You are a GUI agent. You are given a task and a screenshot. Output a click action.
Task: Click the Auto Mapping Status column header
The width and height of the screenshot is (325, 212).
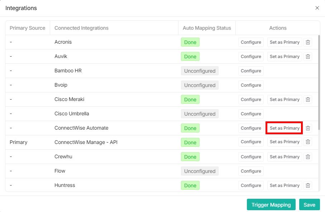coord(207,28)
